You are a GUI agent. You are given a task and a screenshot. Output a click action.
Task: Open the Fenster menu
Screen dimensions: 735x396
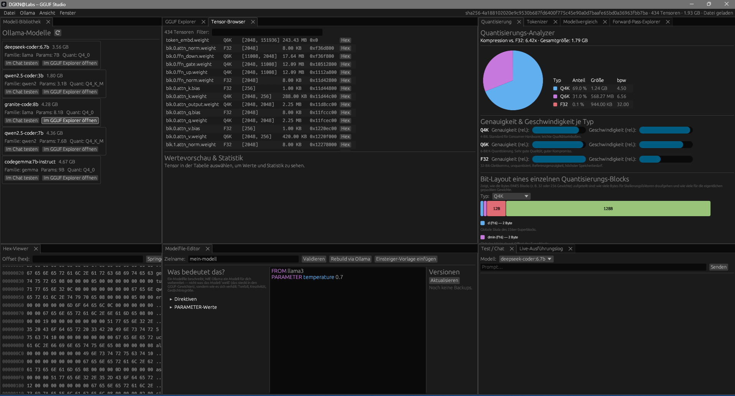tap(68, 13)
